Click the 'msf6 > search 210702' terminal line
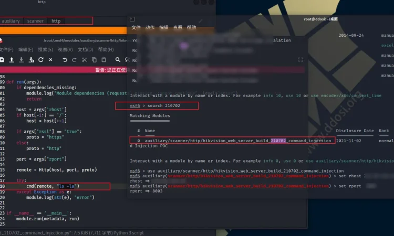The width and height of the screenshot is (394, 236). pos(155,105)
